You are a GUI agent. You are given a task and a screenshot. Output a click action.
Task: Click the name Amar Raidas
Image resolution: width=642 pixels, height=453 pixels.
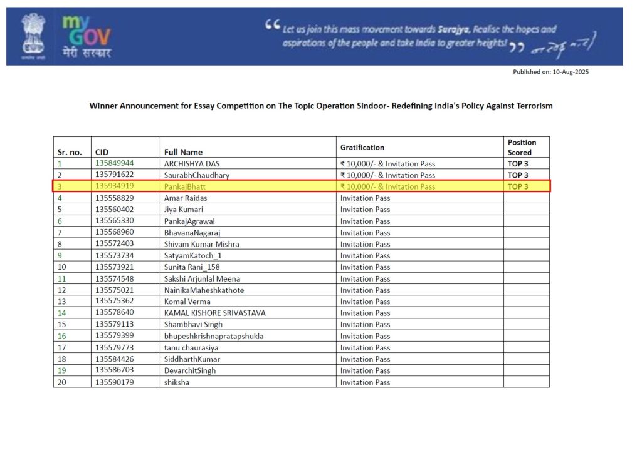coord(186,198)
